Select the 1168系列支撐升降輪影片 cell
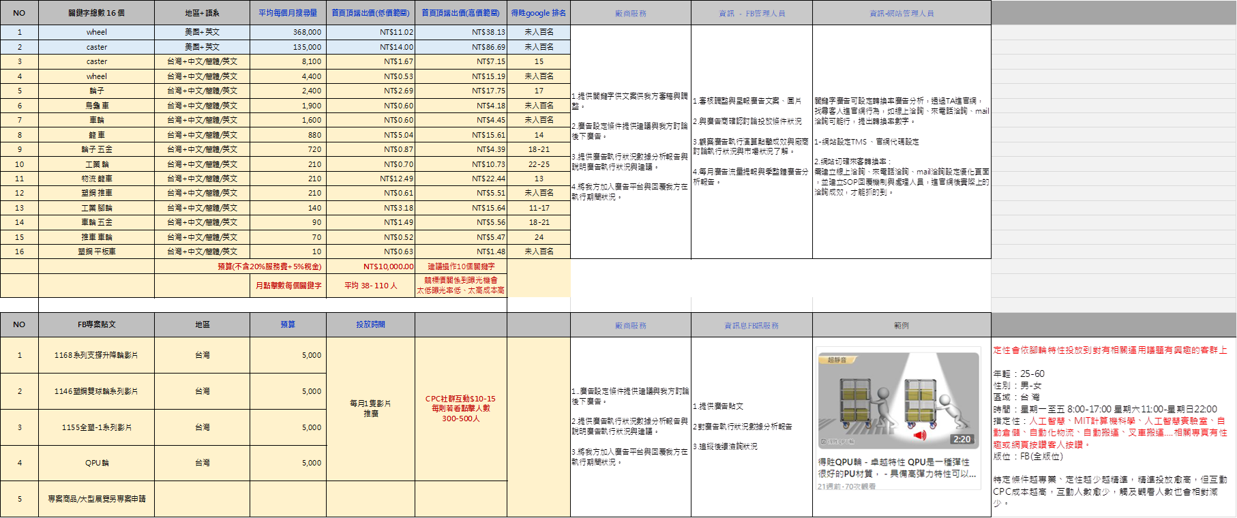The width and height of the screenshot is (1237, 518). point(96,355)
